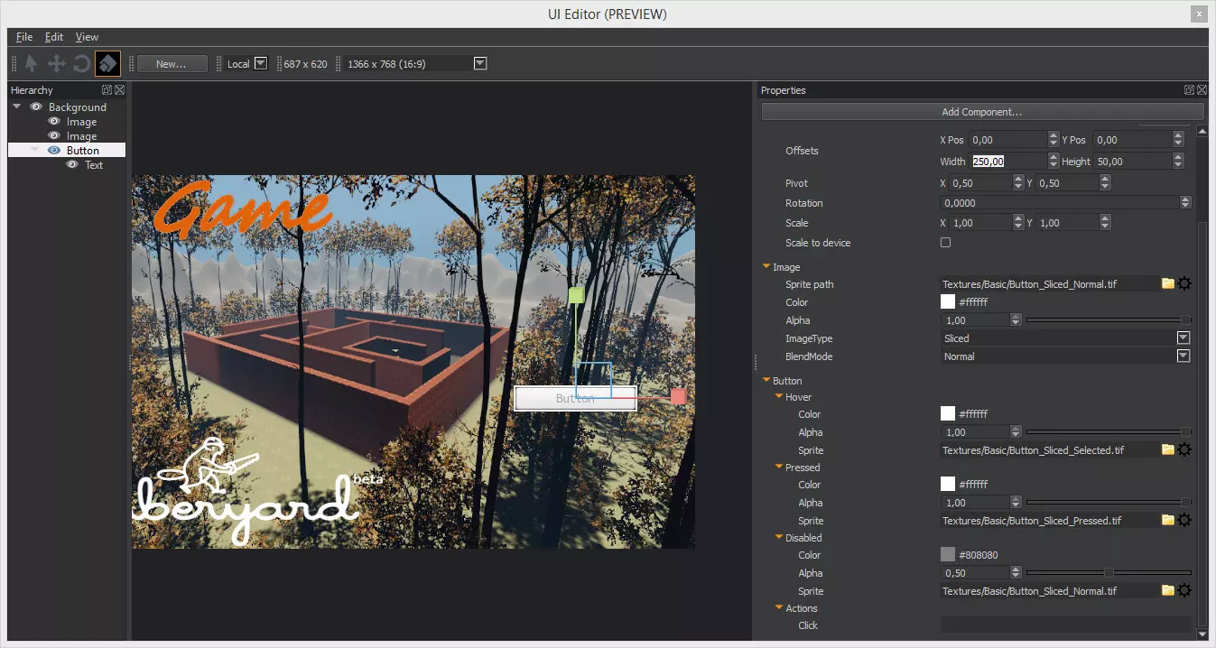Screen dimensions: 1216x648
Task: Open the Local coordinate system dropdown
Action: pyautogui.click(x=261, y=64)
